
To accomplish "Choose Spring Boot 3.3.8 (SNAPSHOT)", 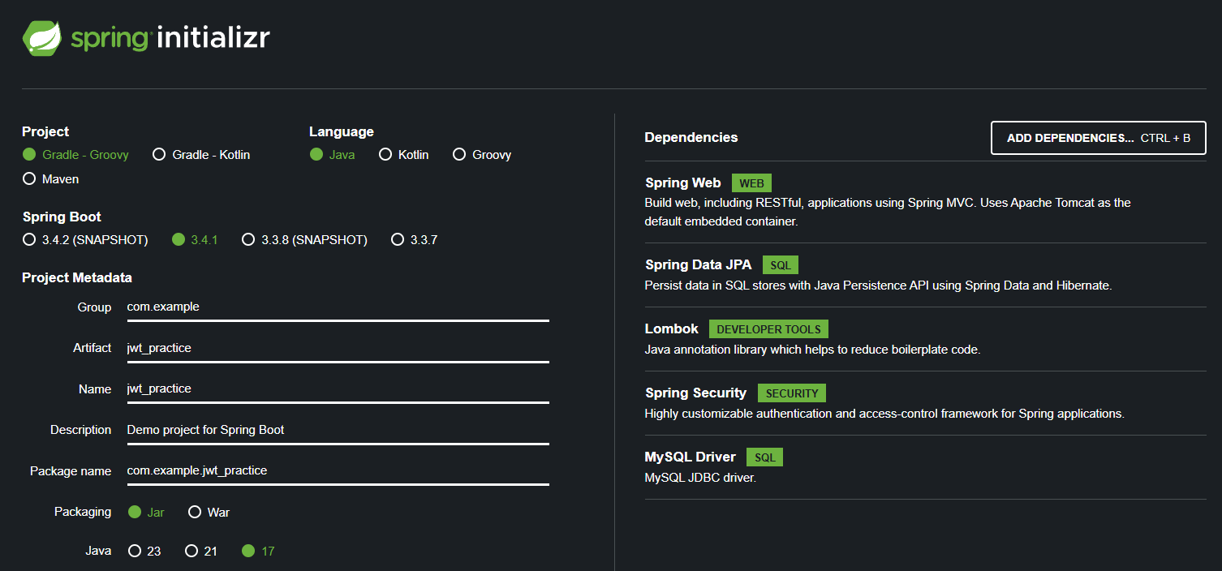I will (x=305, y=239).
